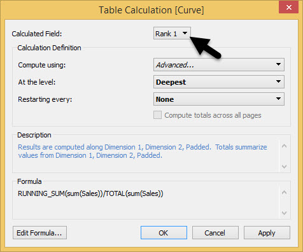Close the Table Calculation dialog
Viewport: 303px width, 252px height.
tap(288, 7)
